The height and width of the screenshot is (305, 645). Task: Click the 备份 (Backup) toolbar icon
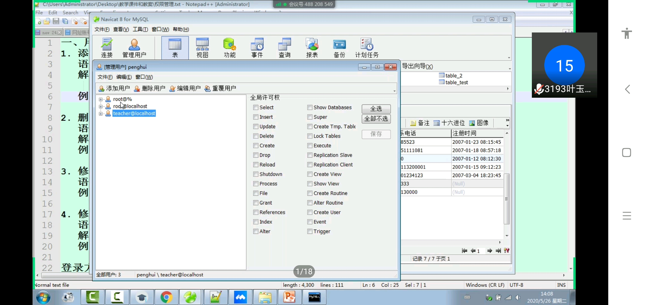pyautogui.click(x=339, y=47)
